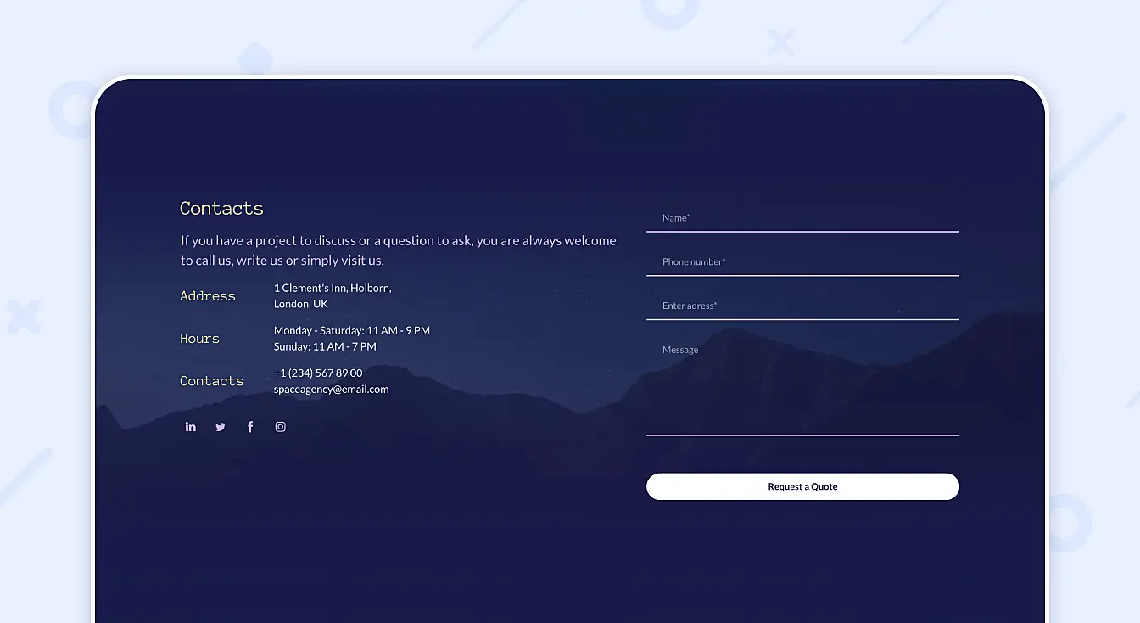Viewport: 1140px width, 623px height.
Task: Click the Contacts page heading
Action: 221,208
